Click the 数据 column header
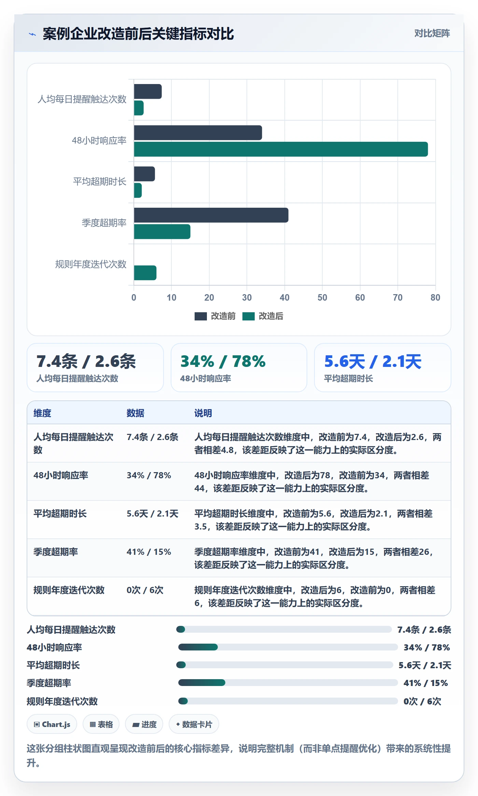This screenshot has width=478, height=796. [135, 413]
